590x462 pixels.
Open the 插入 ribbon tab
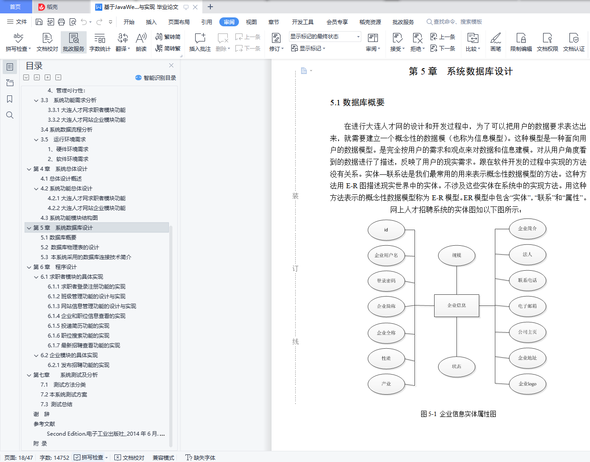tap(151, 22)
